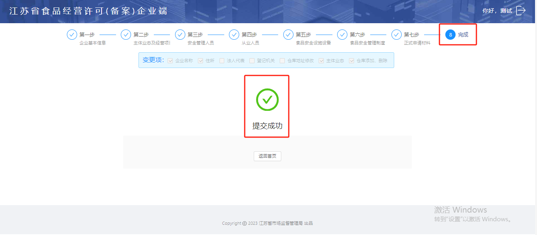
Task: Click the 你好，测试 user greeting
Action: [x=497, y=11]
